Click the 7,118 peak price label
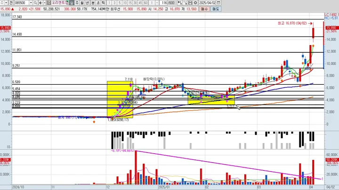This screenshot has width=339, height=190. click(129, 79)
